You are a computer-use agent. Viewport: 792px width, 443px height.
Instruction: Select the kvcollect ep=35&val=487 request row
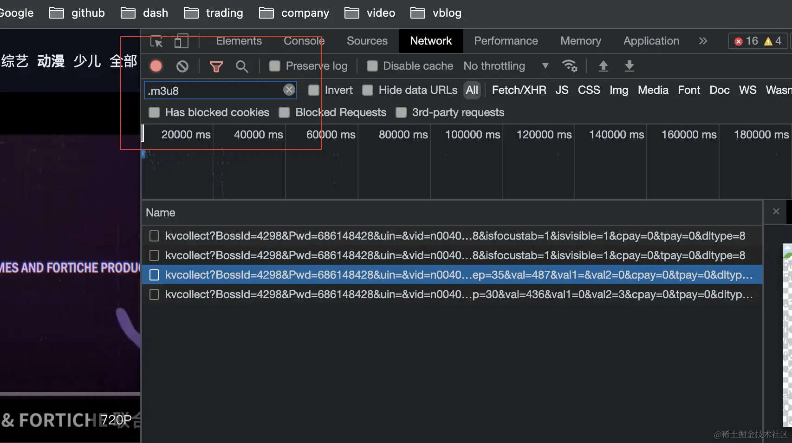(452, 275)
